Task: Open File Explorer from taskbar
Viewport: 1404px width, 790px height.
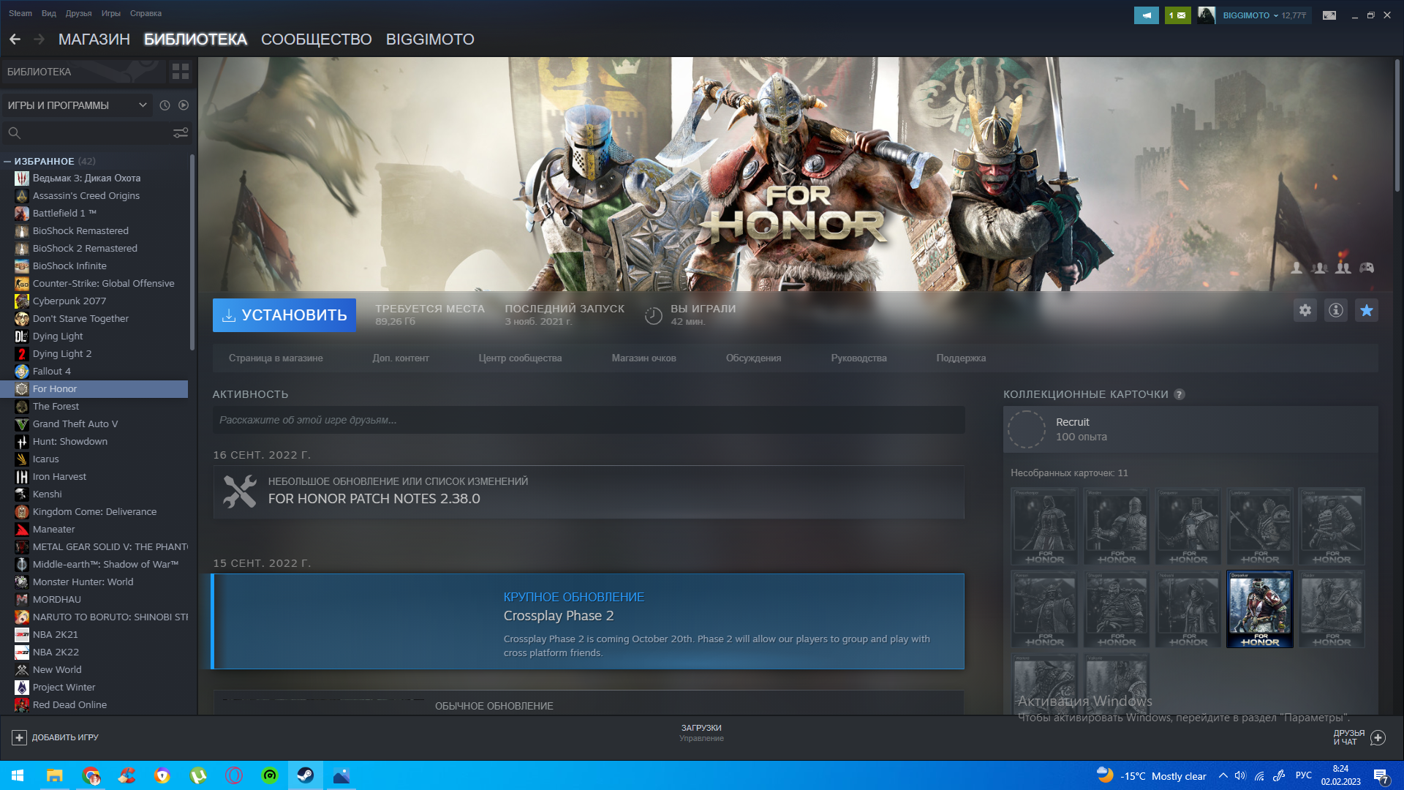Action: coord(55,775)
